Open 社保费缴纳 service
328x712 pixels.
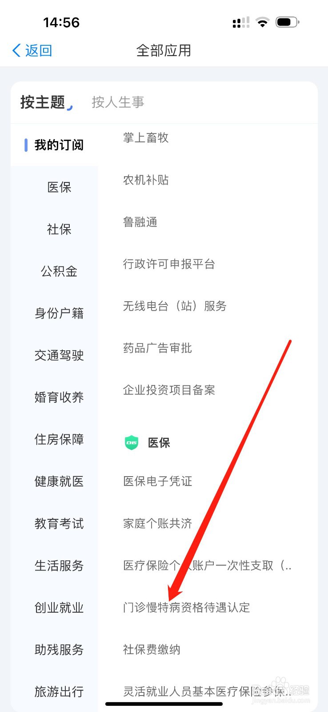[152, 650]
